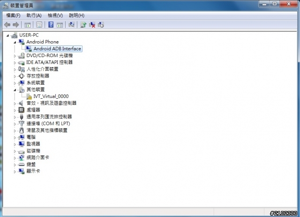This screenshot has height=217, width=300.
Task: Click the 人性化介面裝置 icon
Action: coord(22,69)
